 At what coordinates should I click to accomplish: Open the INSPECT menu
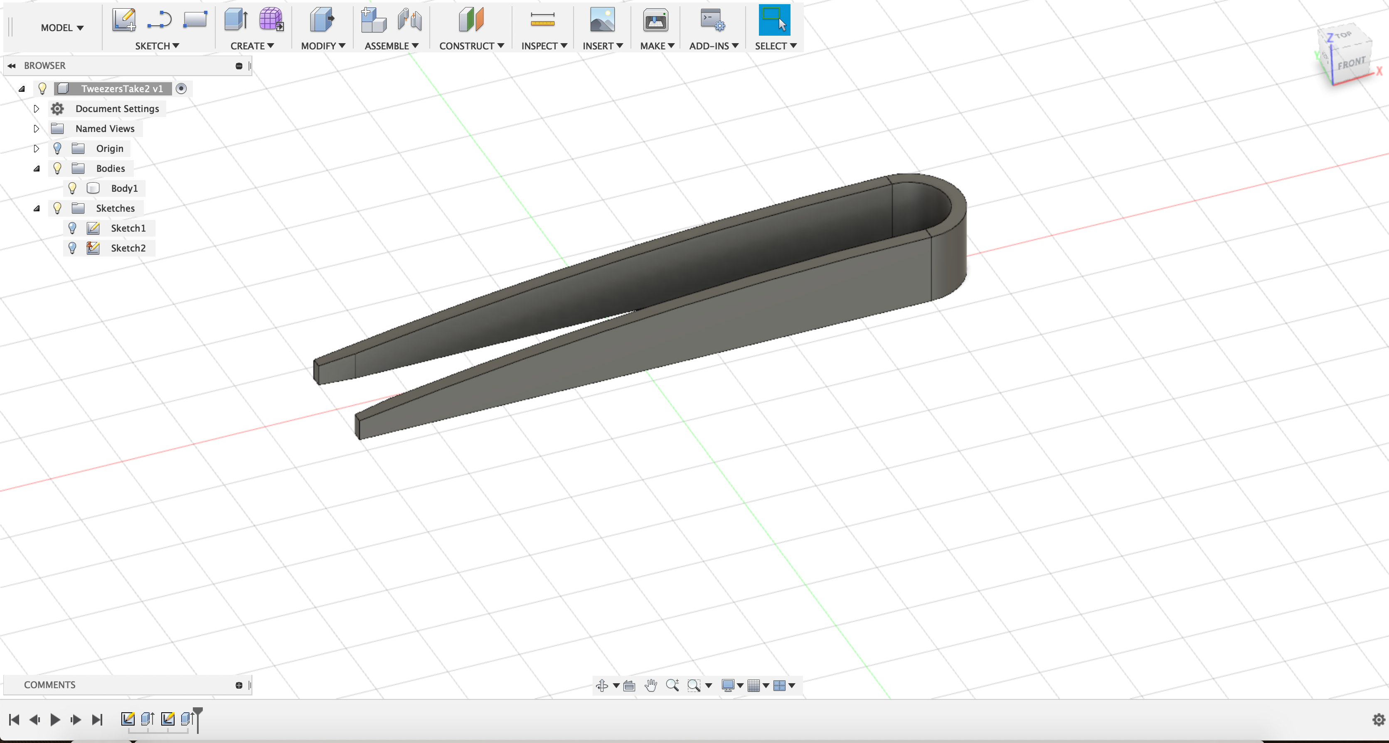544,46
